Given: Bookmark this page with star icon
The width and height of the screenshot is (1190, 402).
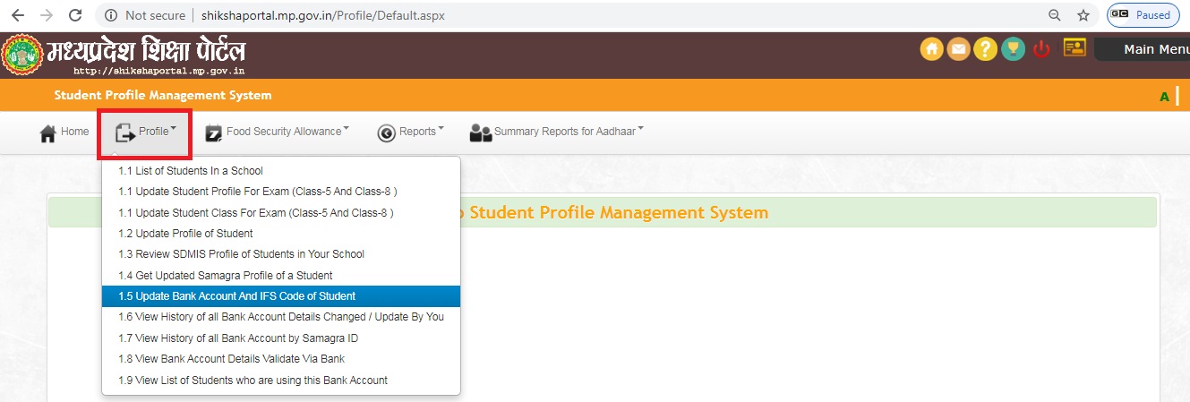Looking at the screenshot, I should 1083,15.
